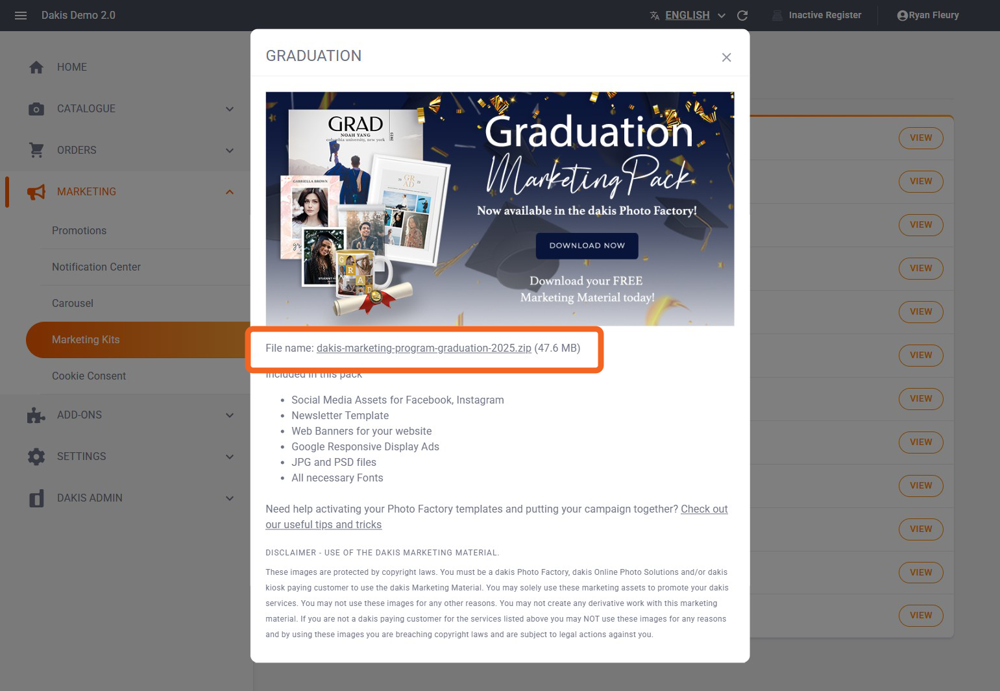The height and width of the screenshot is (691, 1000).
Task: Click SETTINGS label in sidebar
Action: point(81,456)
